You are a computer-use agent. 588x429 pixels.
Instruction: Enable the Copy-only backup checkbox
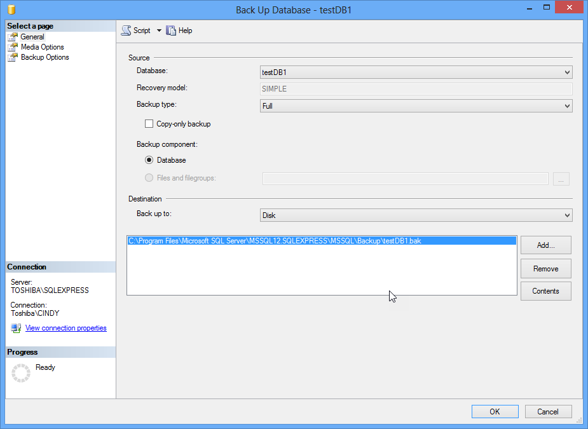click(x=149, y=124)
